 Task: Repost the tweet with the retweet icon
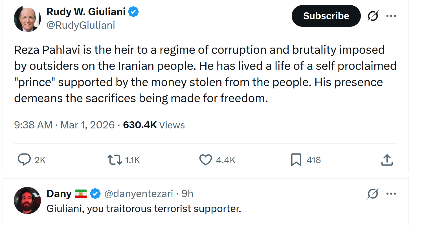click(115, 160)
